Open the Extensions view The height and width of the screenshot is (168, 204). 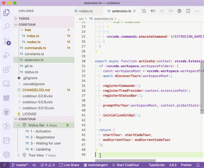click(6, 69)
